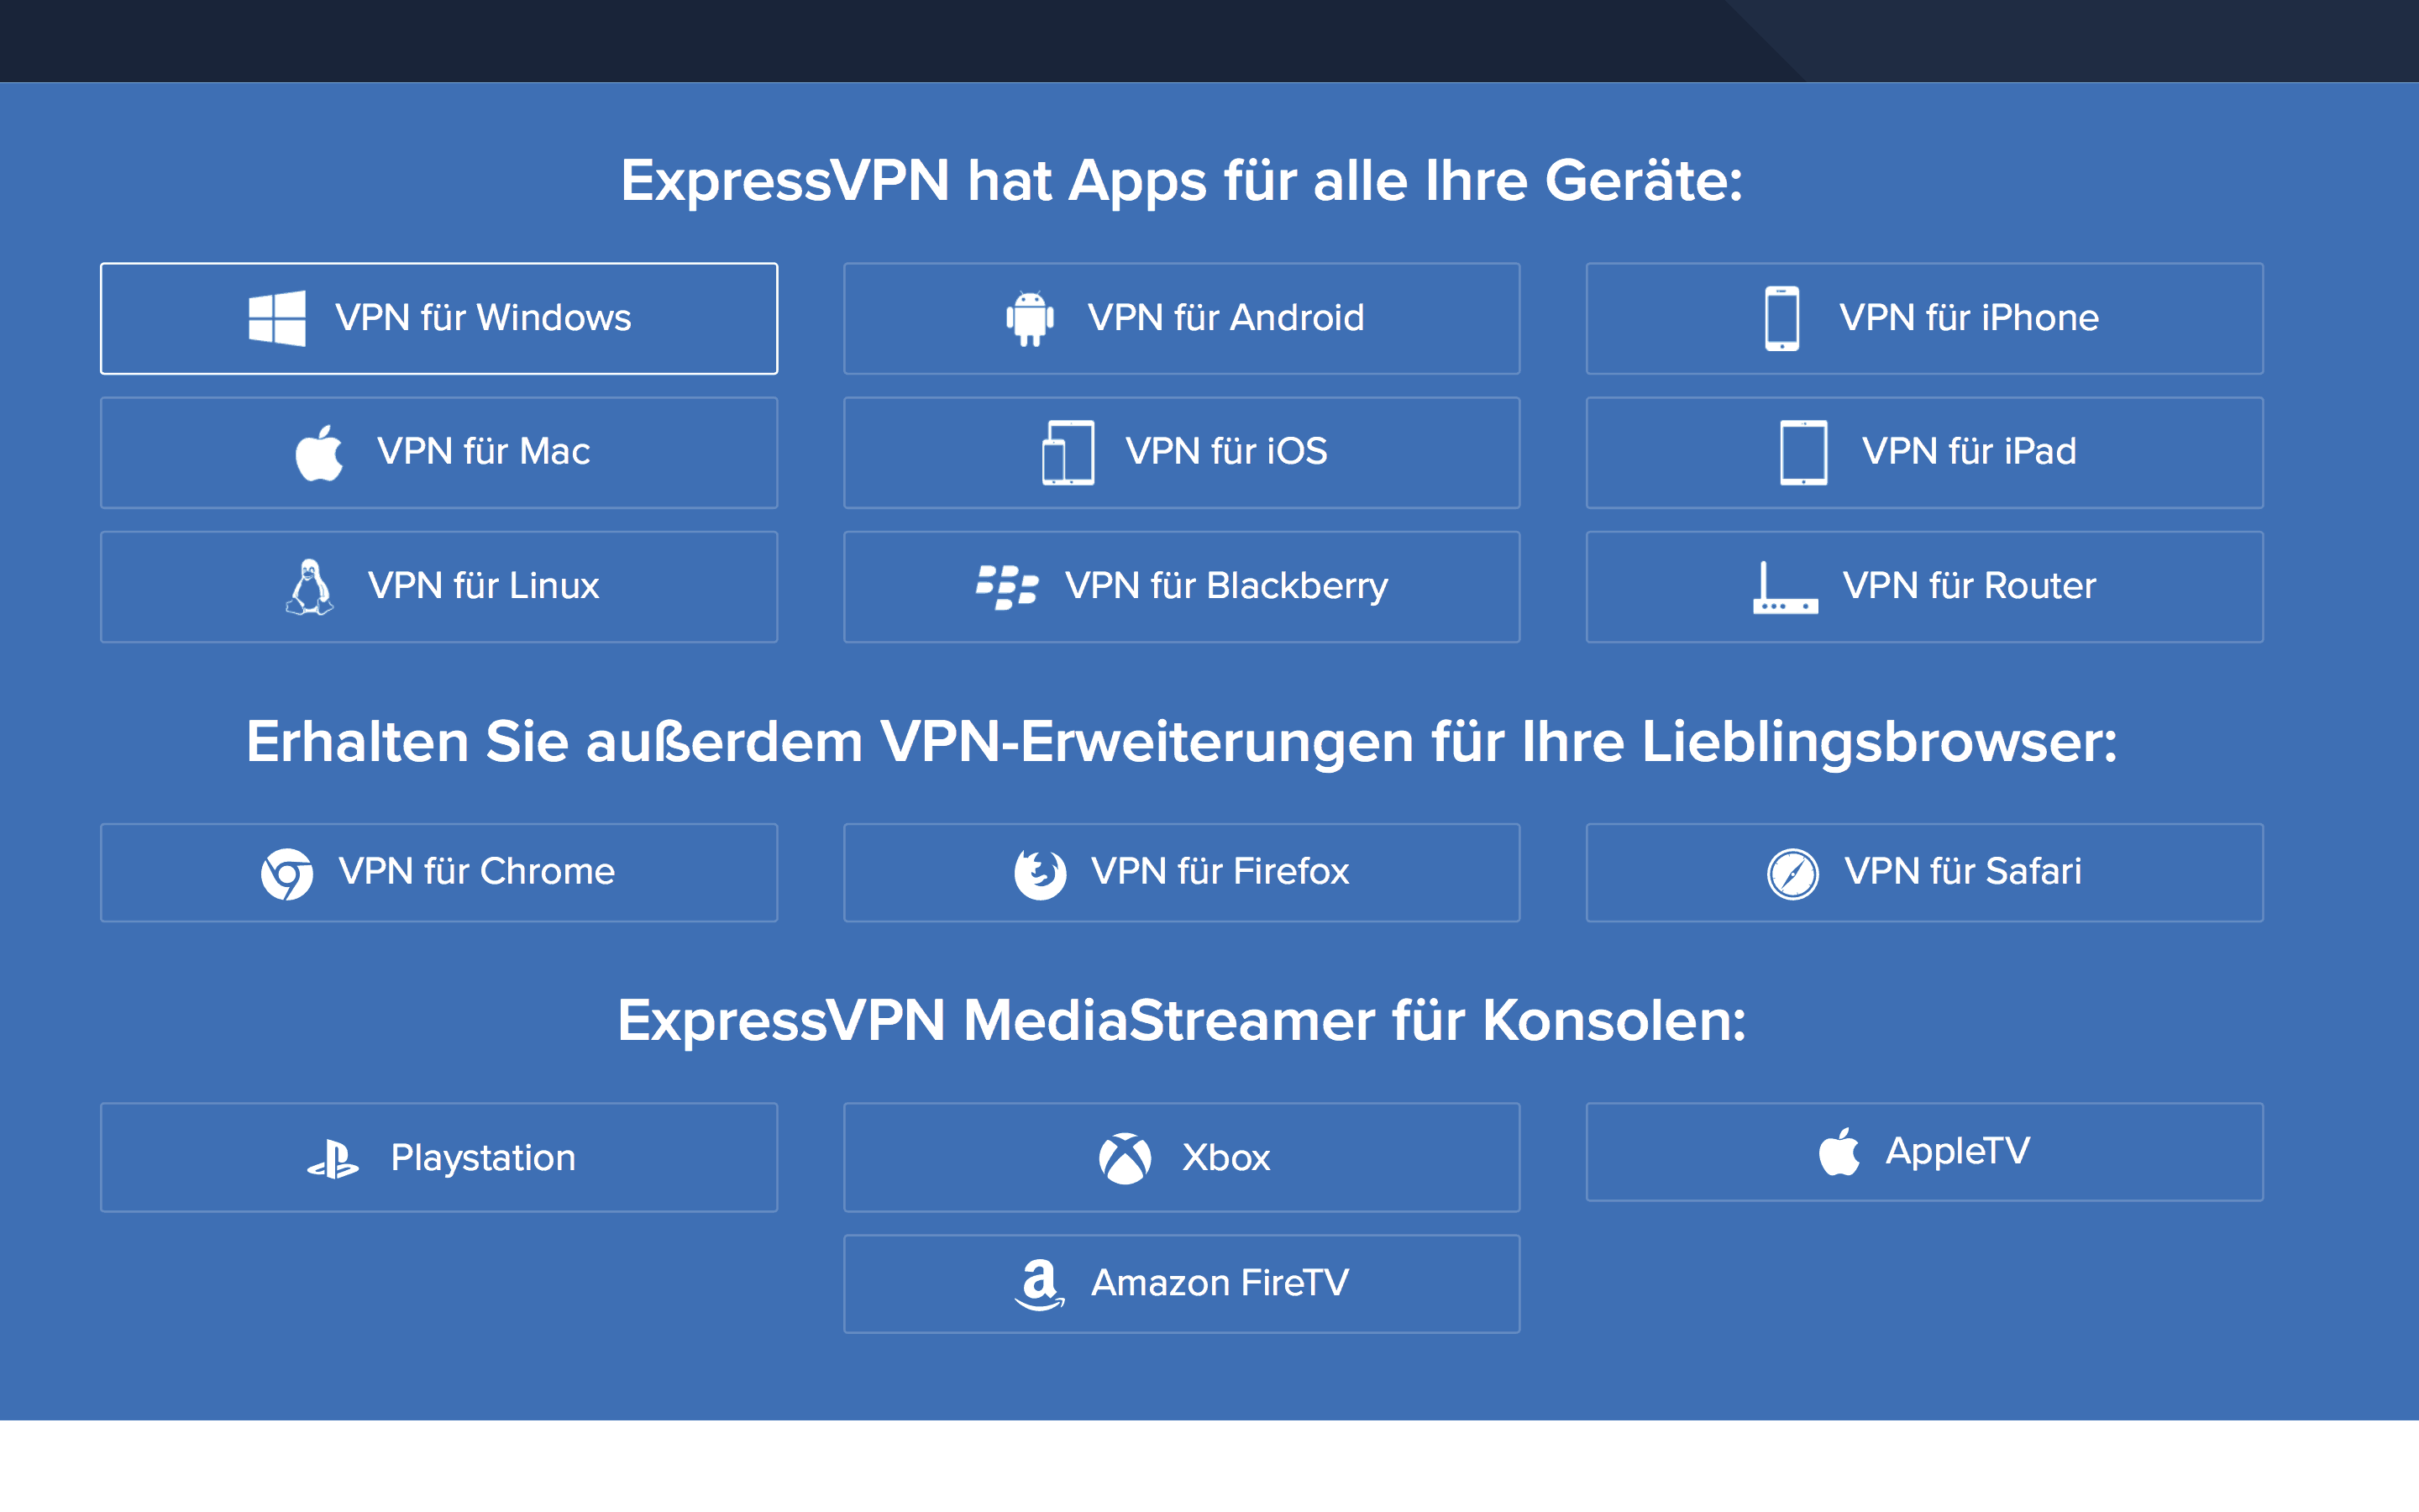Go to VPN für Router
The height and width of the screenshot is (1512, 2419).
pyautogui.click(x=1924, y=586)
